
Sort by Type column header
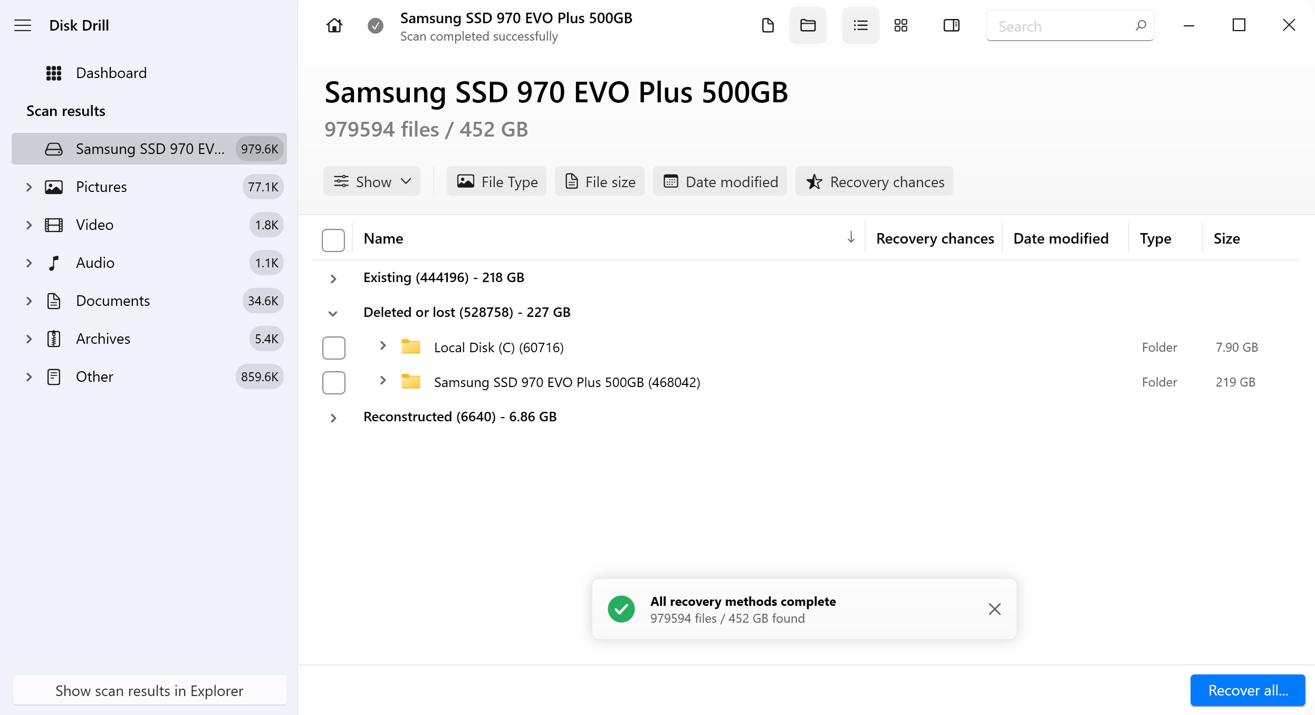coord(1155,238)
